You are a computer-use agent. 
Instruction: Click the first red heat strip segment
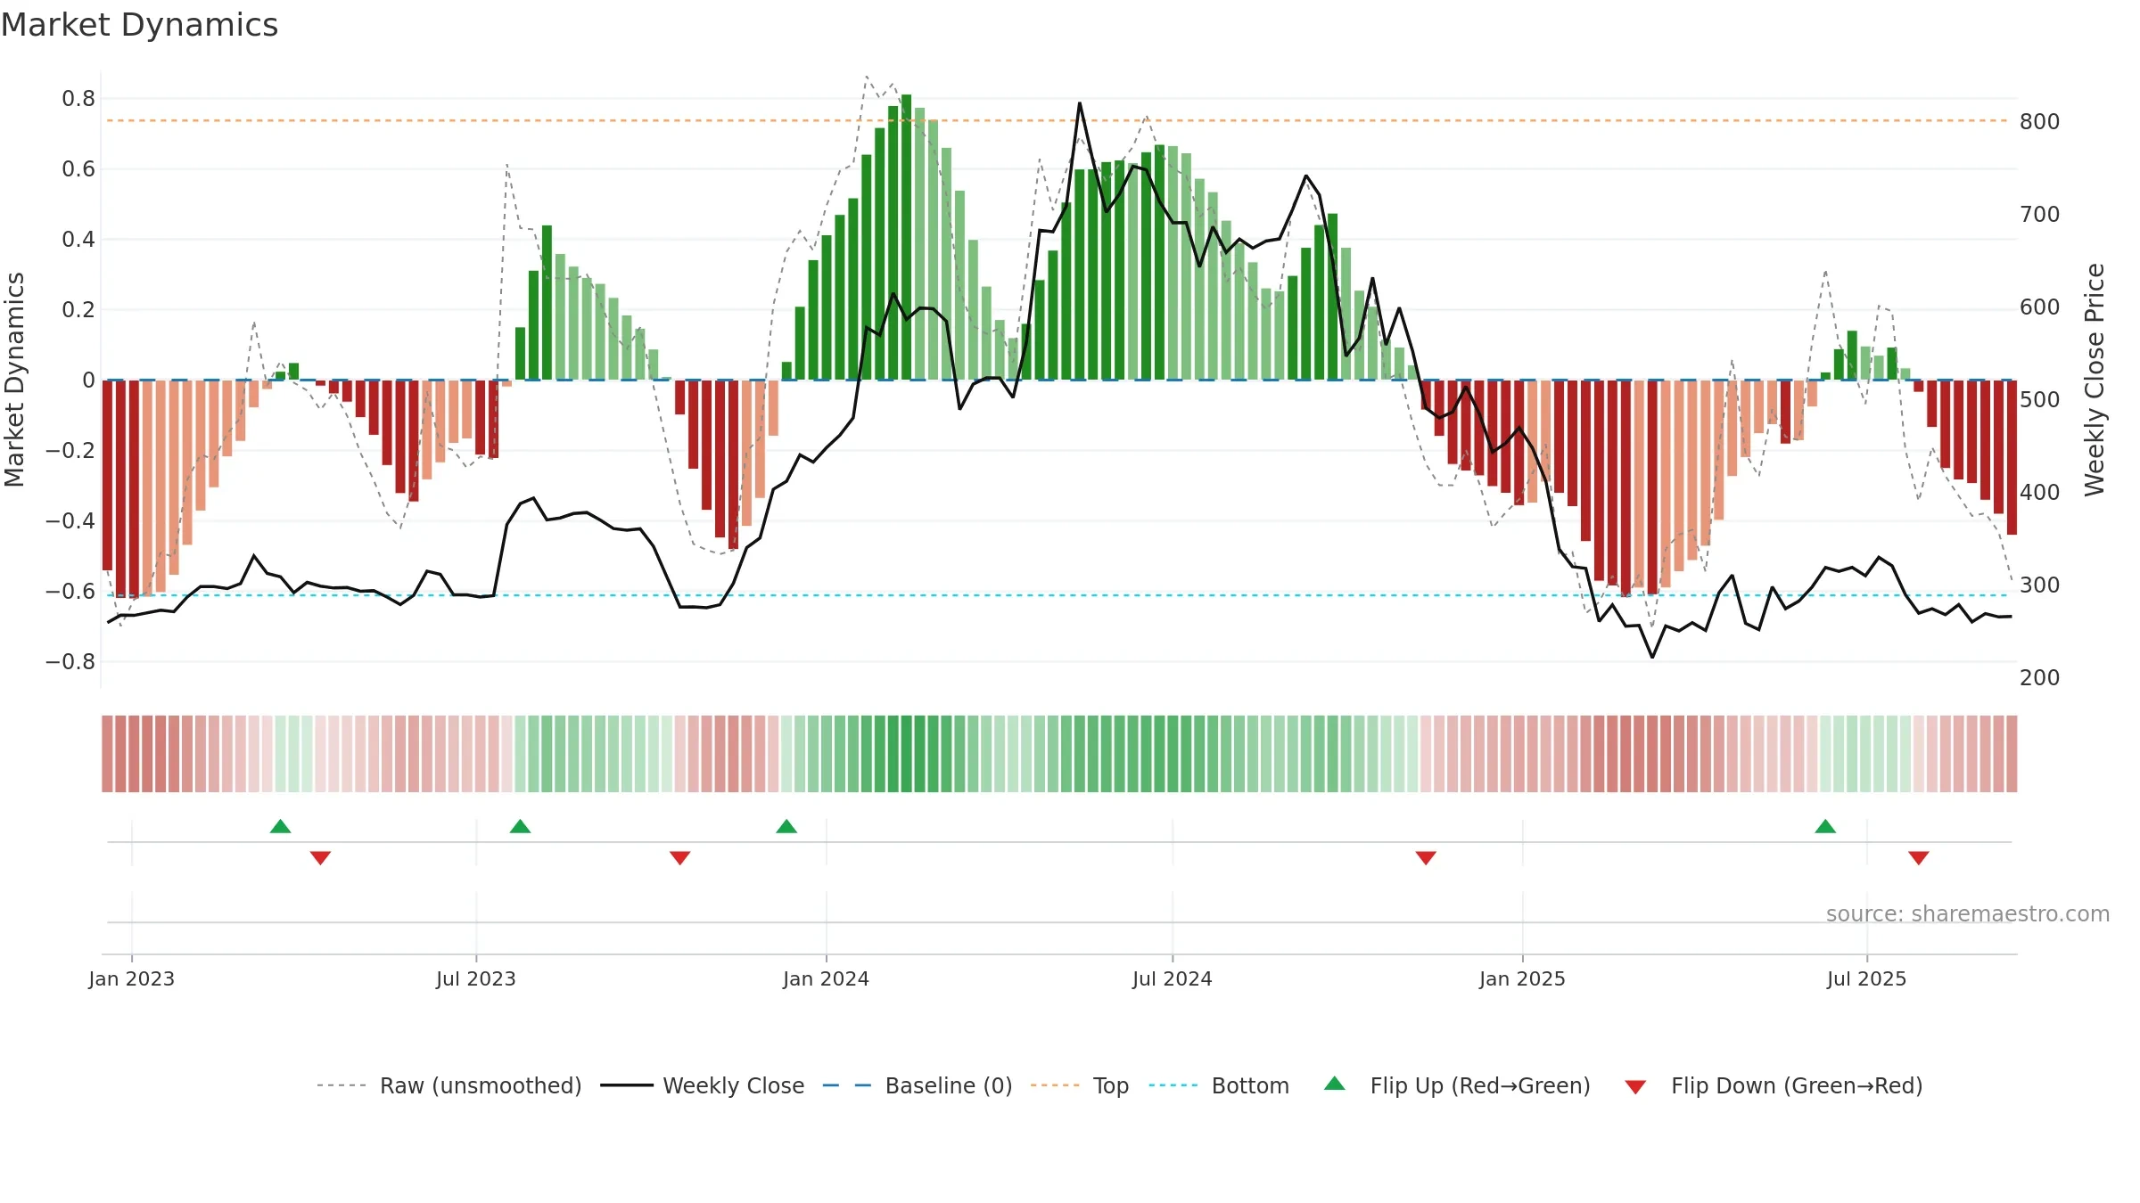(x=107, y=754)
